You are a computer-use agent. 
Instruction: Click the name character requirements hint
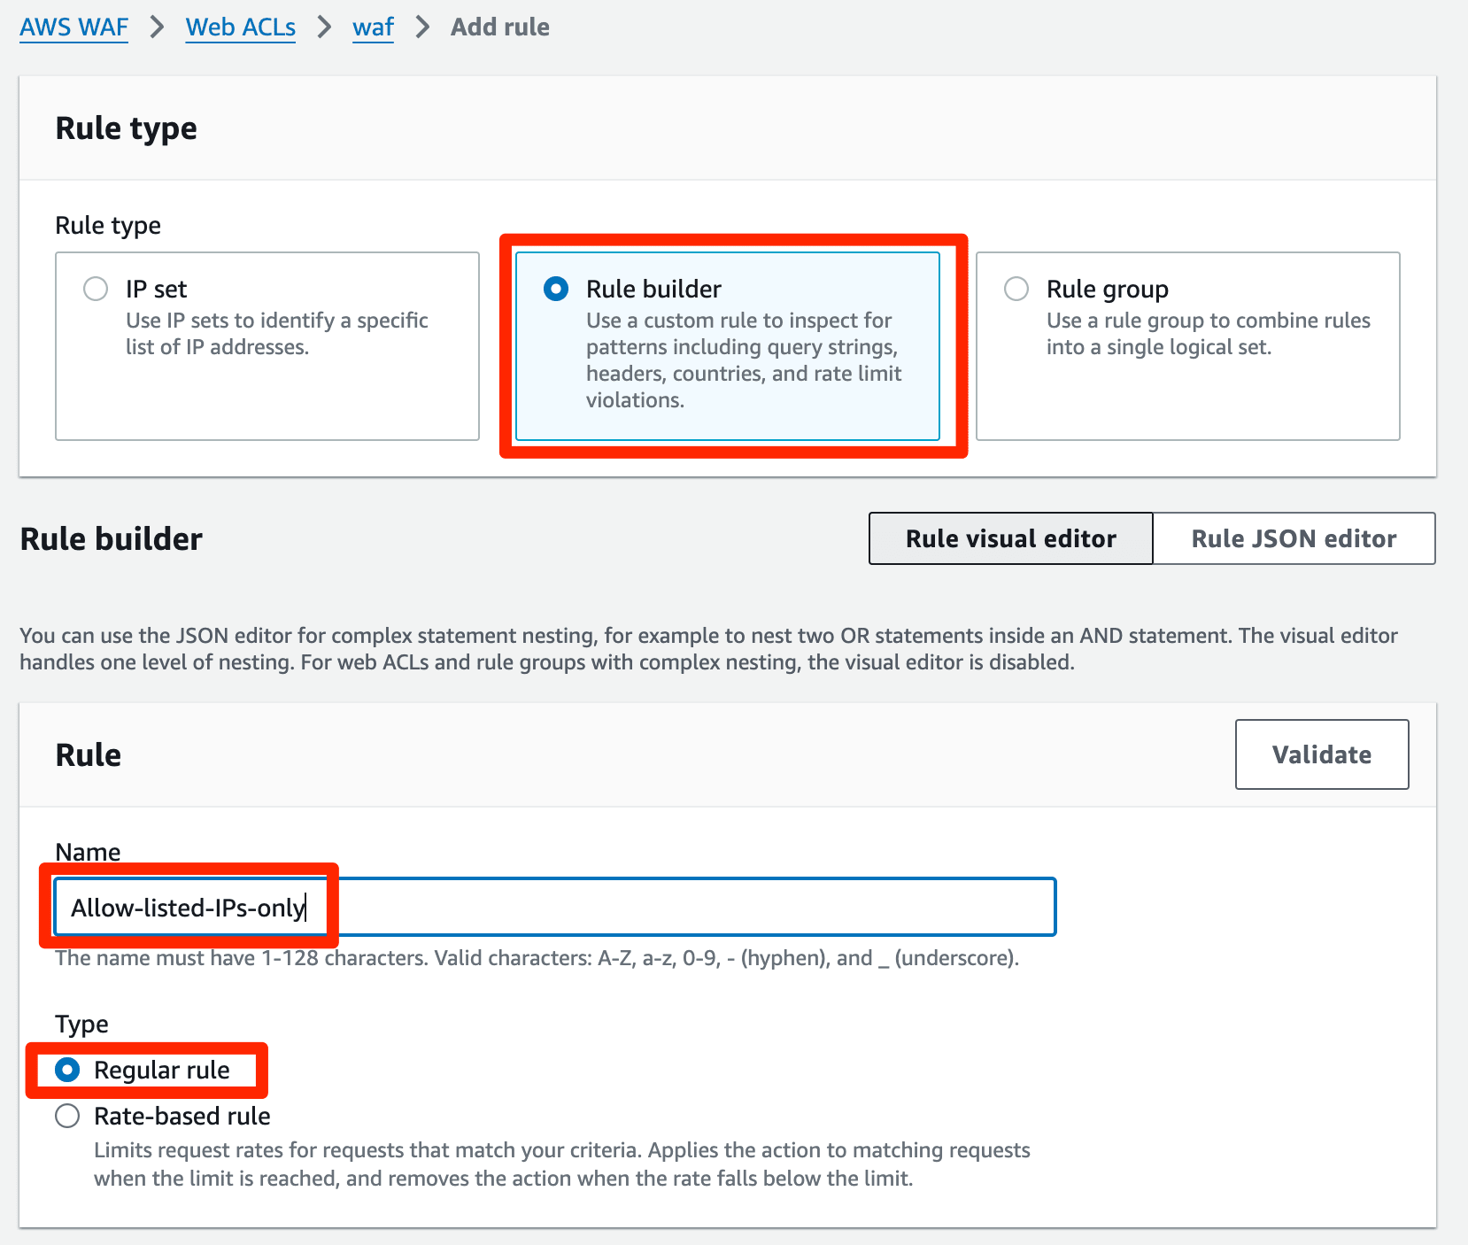[x=537, y=958]
